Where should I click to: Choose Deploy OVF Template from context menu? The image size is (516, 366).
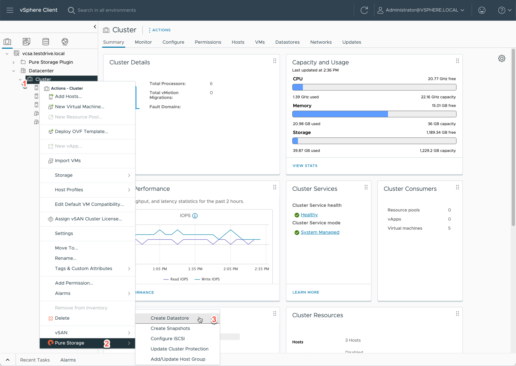pyautogui.click(x=81, y=131)
